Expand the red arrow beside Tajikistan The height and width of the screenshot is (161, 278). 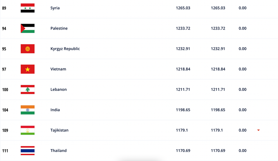[259, 130]
